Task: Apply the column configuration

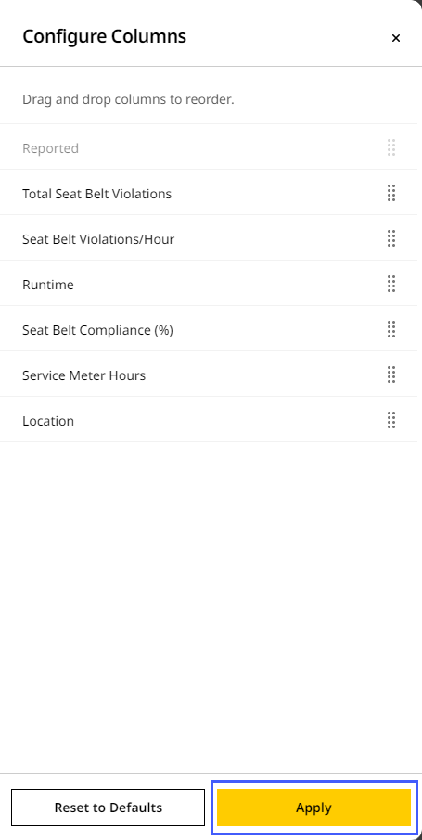Action: tap(313, 808)
